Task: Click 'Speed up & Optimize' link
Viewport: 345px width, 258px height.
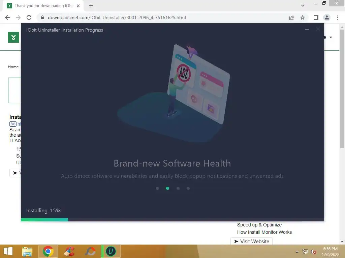Action: [259, 225]
